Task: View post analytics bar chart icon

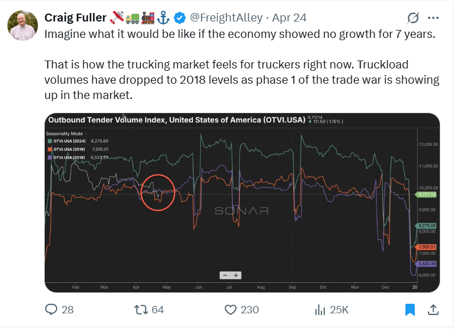Action: (320, 310)
